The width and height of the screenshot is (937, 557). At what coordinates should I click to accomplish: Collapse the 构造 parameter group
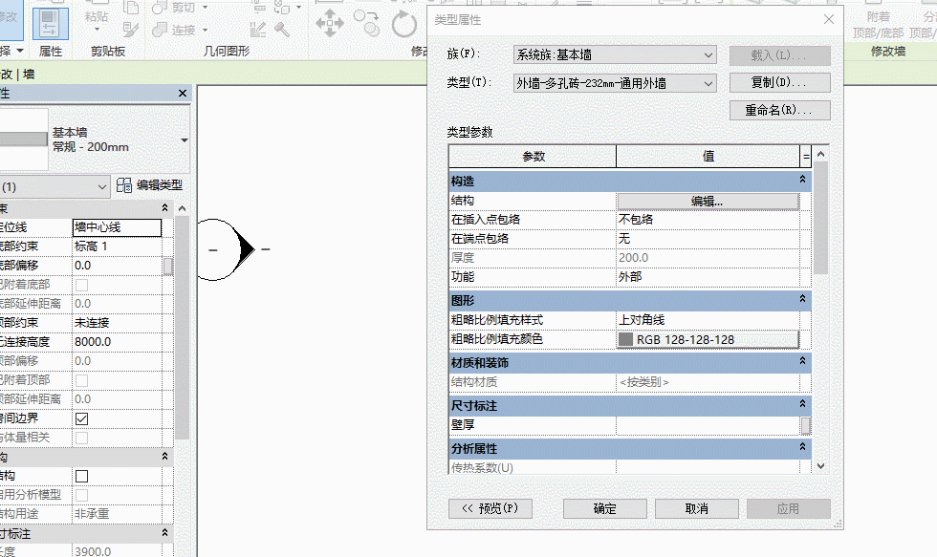click(x=802, y=179)
